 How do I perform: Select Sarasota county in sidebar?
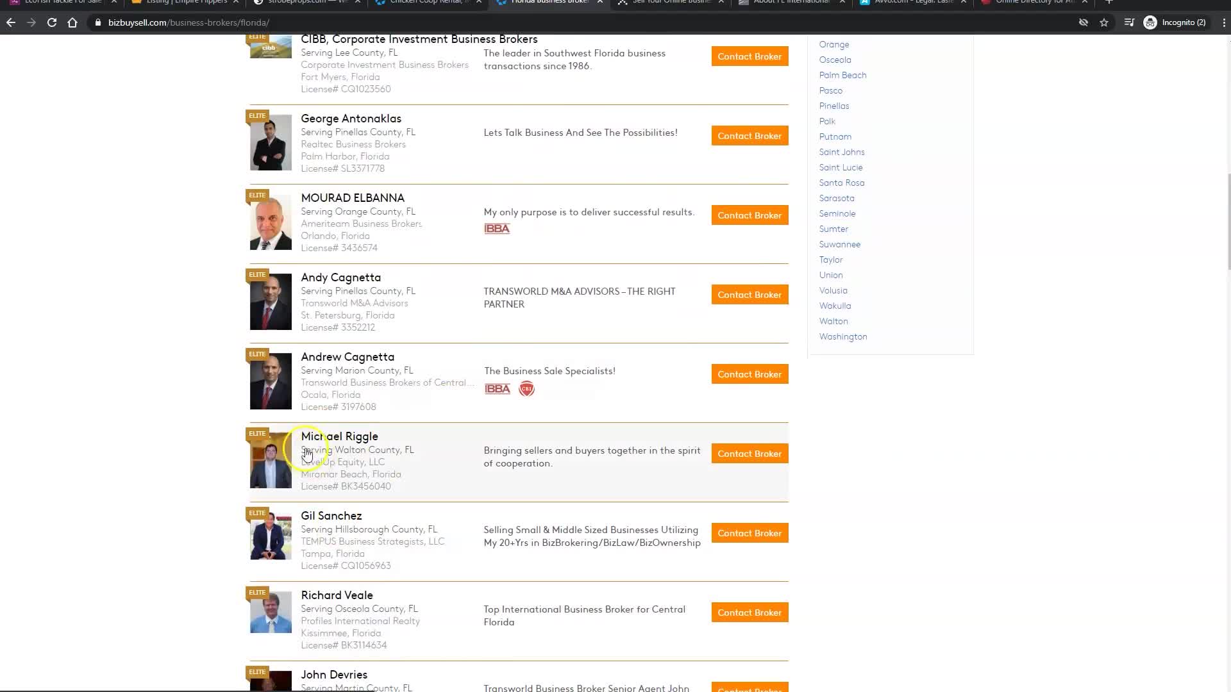point(836,198)
